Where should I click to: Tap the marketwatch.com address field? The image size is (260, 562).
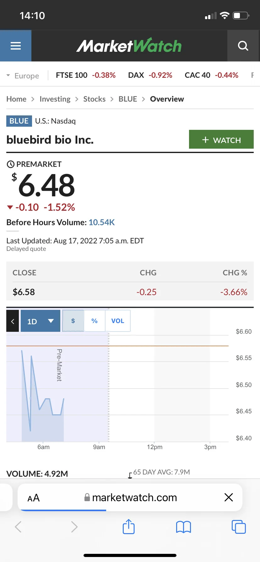[x=130, y=497]
